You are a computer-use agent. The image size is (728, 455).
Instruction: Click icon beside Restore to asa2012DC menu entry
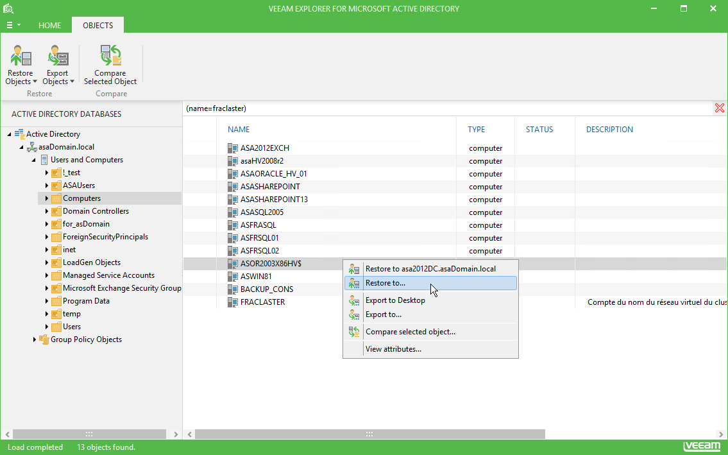(354, 269)
